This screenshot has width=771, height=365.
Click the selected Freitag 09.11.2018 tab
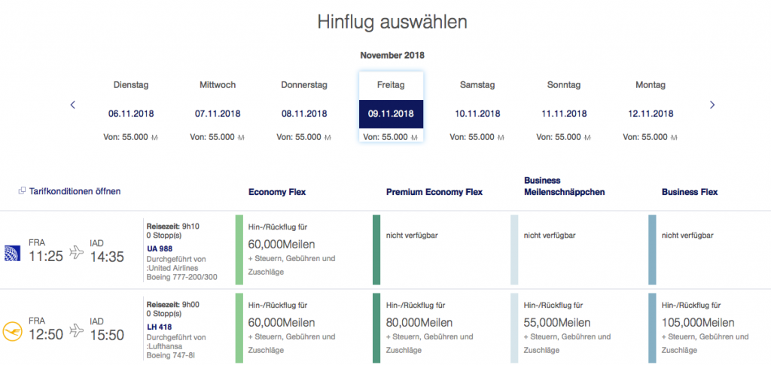[391, 109]
